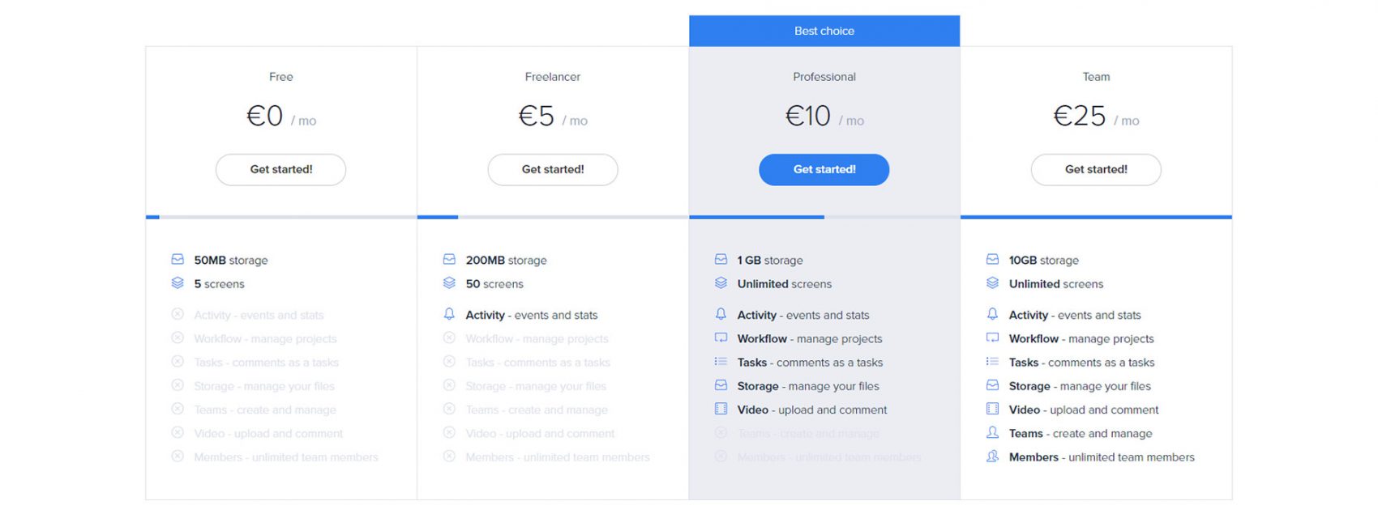Click the Video upload icon in the Professional column
Screen dimensions: 1378x518
pyautogui.click(x=721, y=410)
